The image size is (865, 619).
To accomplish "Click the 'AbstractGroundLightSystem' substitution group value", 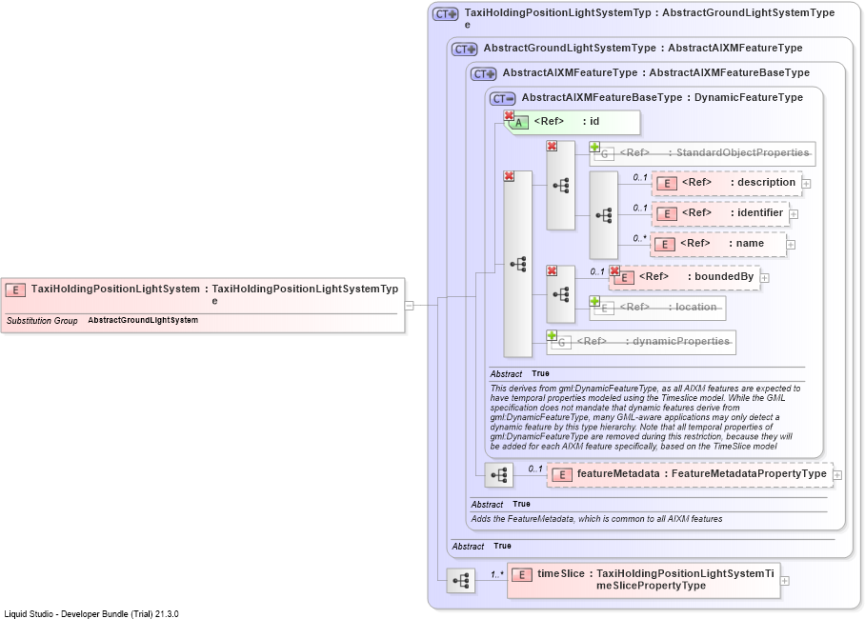I will point(143,320).
